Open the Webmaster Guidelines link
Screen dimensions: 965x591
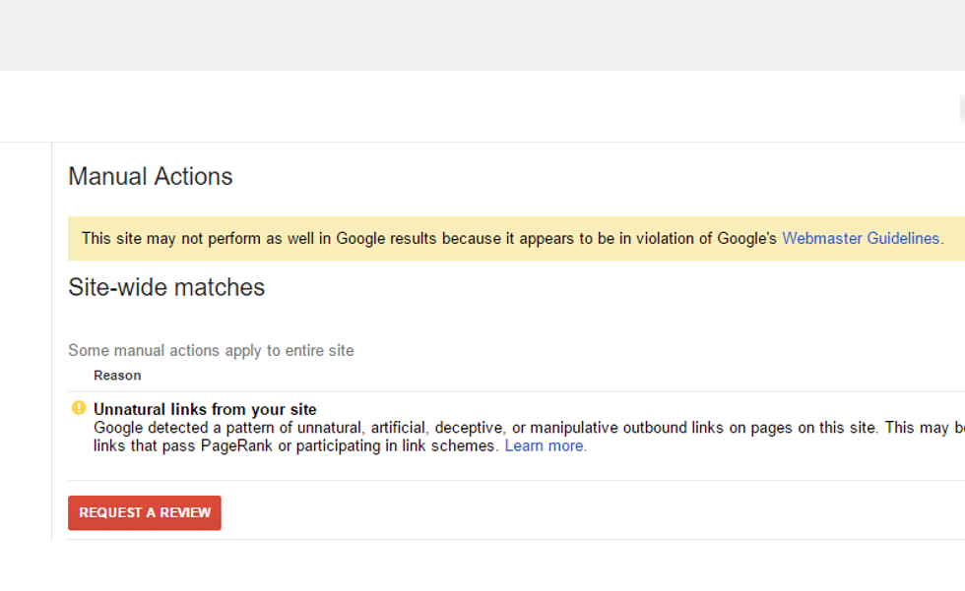861,238
